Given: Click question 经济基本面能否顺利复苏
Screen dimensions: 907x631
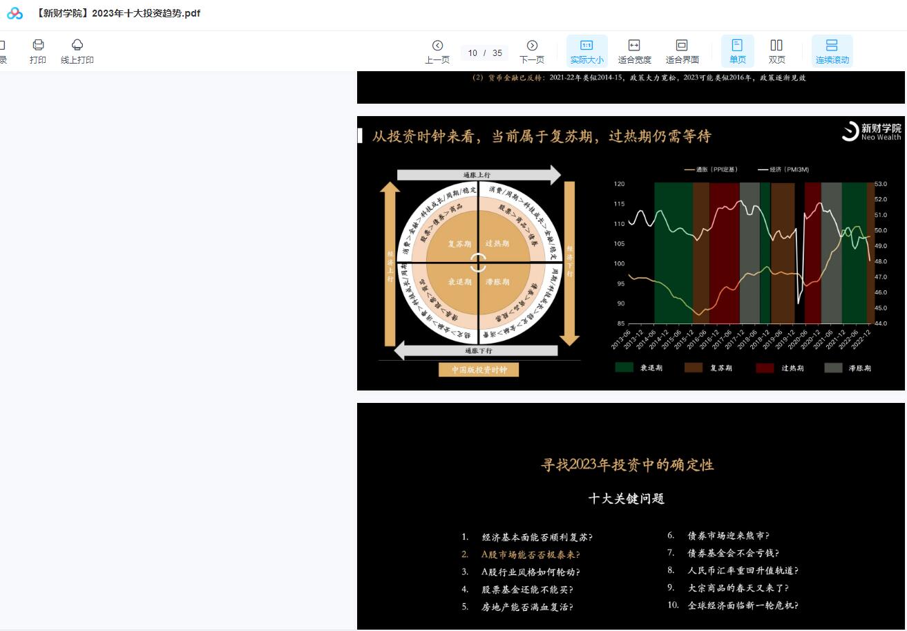Looking at the screenshot, I should coord(537,537).
